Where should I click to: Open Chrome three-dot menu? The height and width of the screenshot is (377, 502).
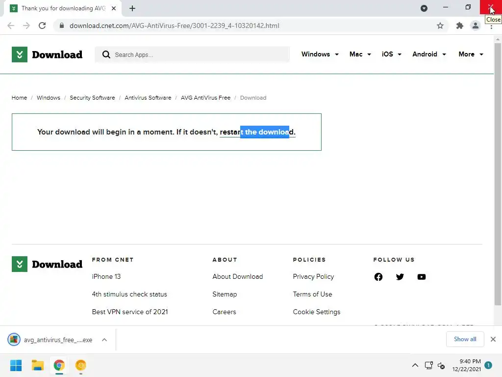tap(491, 27)
